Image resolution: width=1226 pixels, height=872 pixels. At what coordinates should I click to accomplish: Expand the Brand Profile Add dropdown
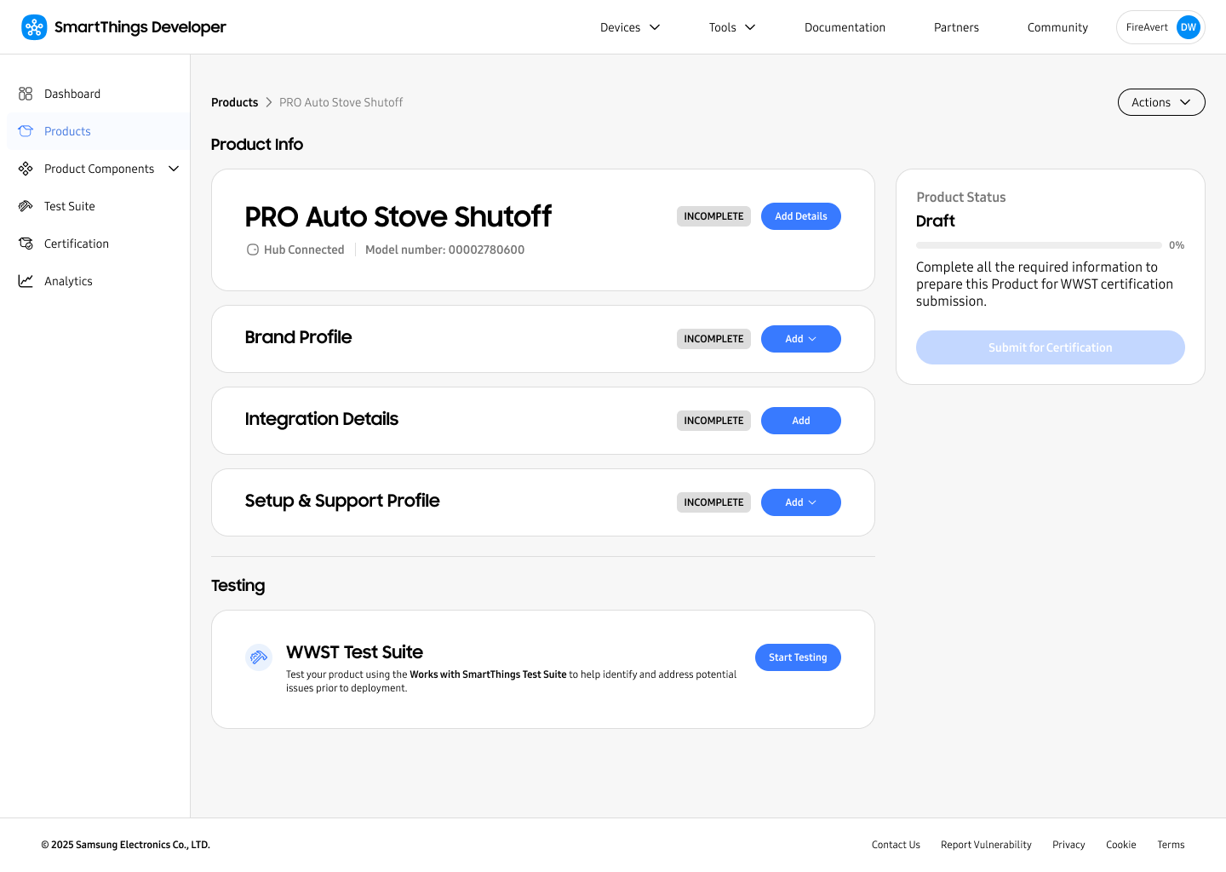pyautogui.click(x=800, y=339)
